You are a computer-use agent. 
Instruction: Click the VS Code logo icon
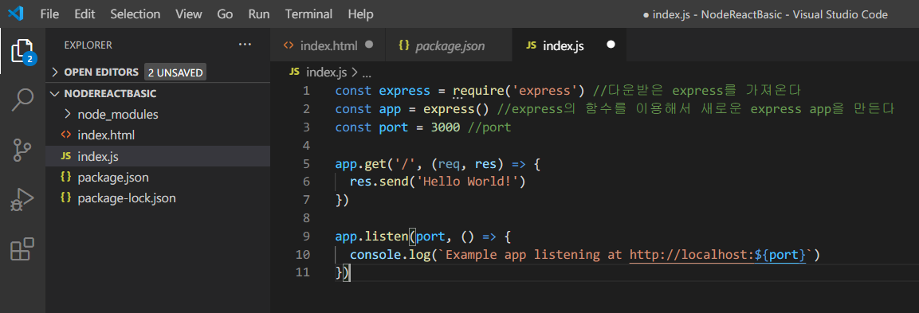coord(16,14)
